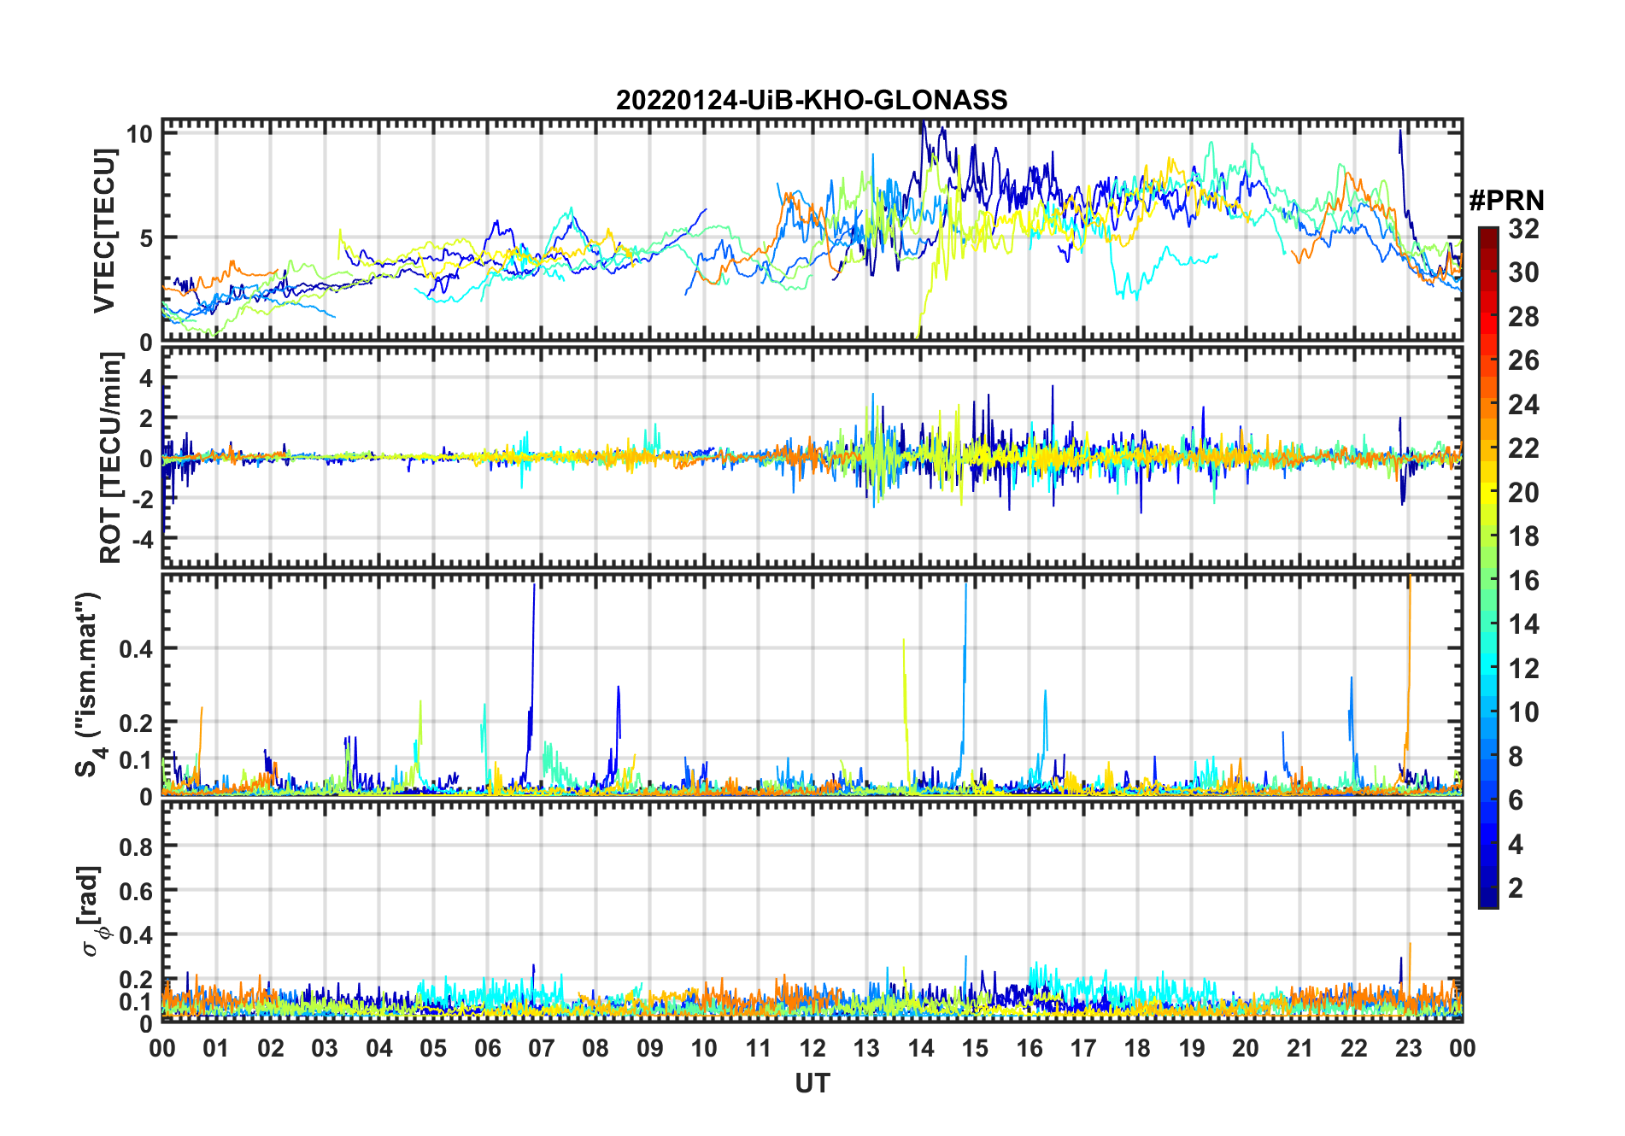The width and height of the screenshot is (1625, 1136).
Task: Click x-axis hour label "19"
Action: click(x=1192, y=1049)
